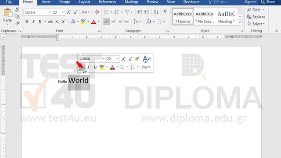Increase font size with ribbon Grow Font icon

(68, 12)
